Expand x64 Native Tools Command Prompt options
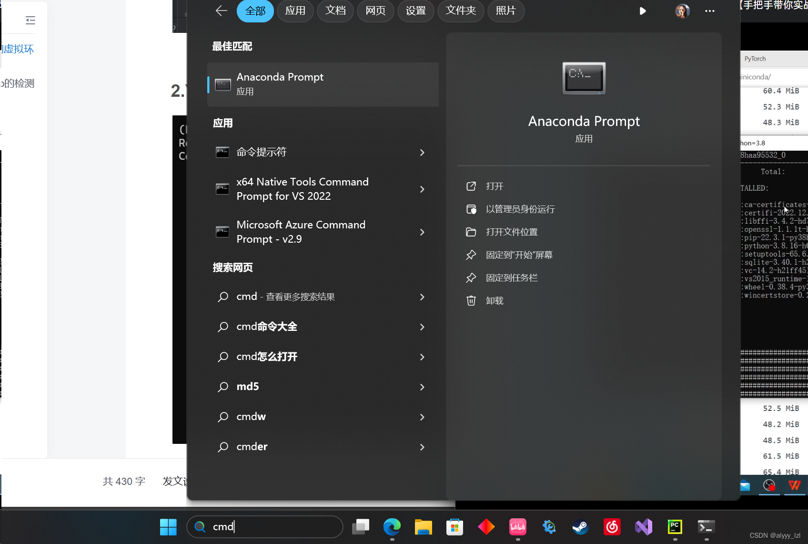The image size is (808, 544). point(422,189)
